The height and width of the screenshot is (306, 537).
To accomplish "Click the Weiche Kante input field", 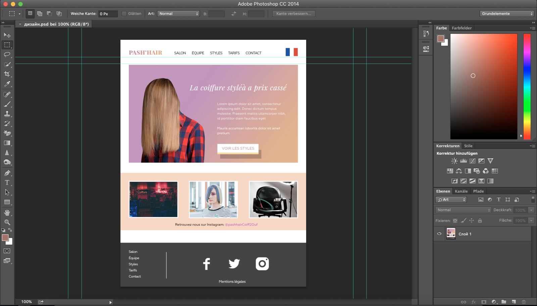I will tap(108, 14).
